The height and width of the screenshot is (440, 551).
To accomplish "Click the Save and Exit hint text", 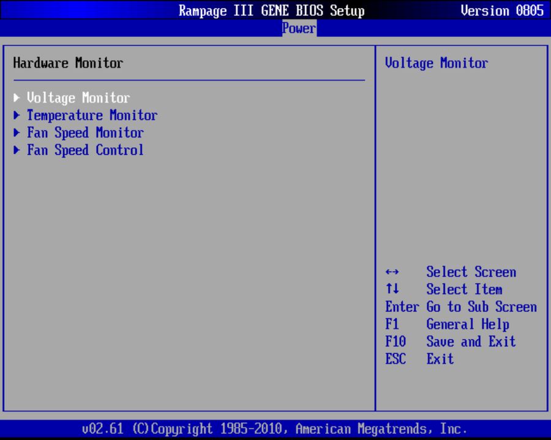I will click(x=471, y=342).
